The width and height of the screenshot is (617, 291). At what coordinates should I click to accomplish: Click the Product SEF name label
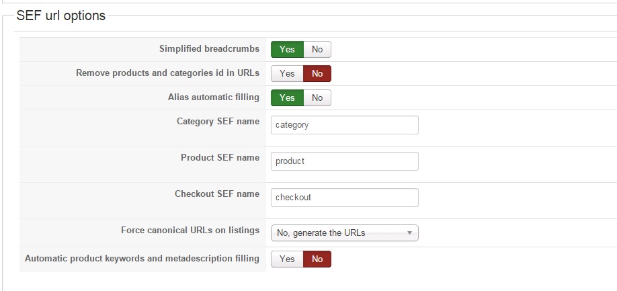click(220, 158)
